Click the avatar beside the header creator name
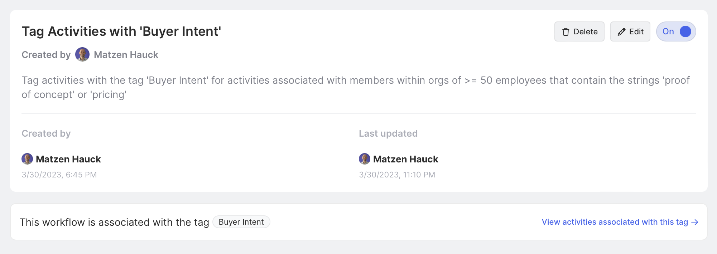717x254 pixels. [82, 54]
